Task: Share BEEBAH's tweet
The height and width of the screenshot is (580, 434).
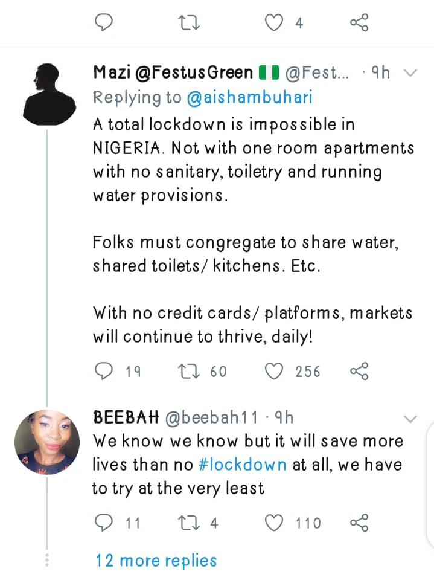Action: point(359,523)
